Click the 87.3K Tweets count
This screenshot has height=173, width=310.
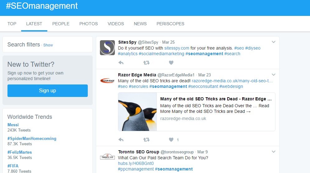point(20,144)
